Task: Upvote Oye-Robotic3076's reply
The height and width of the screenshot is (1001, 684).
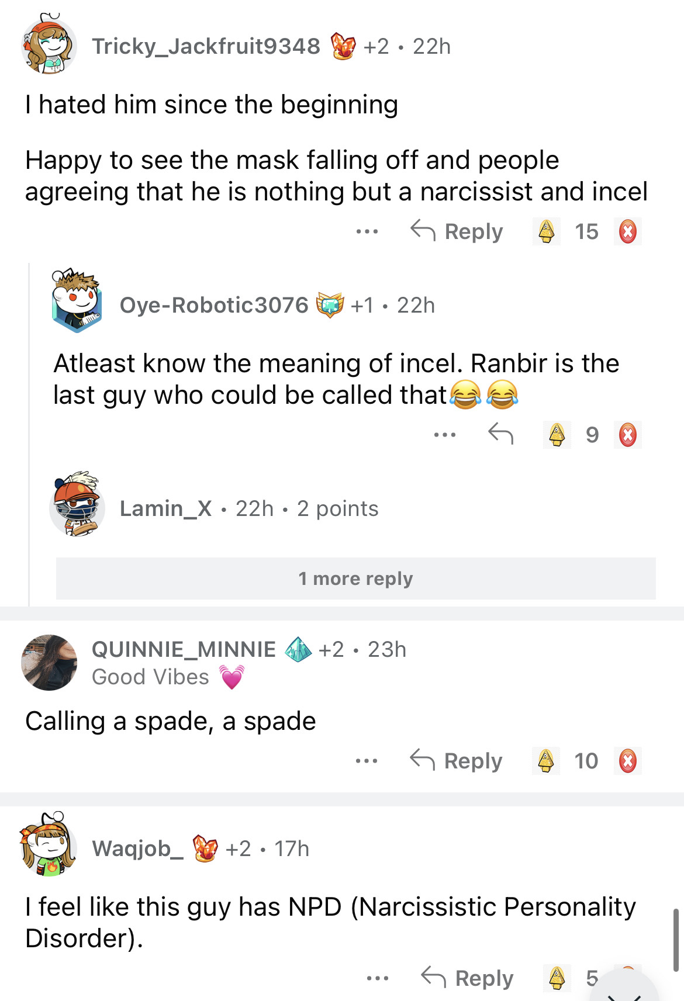Action: coord(557,435)
